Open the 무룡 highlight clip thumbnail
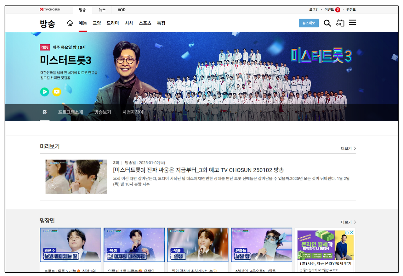 coord(198,245)
